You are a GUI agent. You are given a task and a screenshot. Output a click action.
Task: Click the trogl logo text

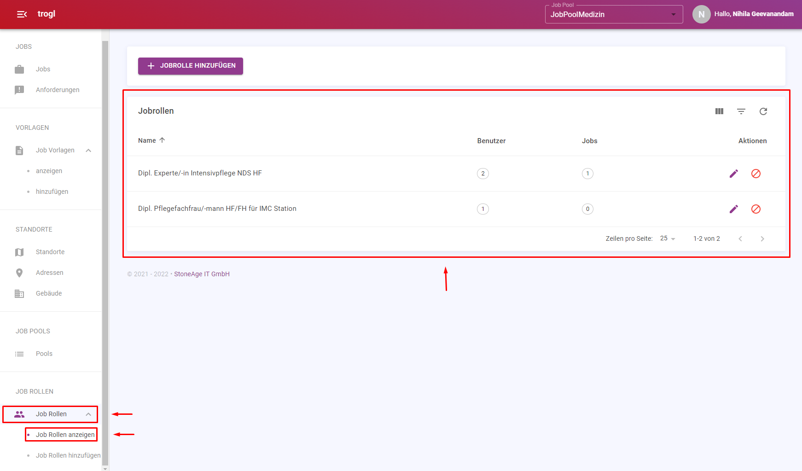46,14
